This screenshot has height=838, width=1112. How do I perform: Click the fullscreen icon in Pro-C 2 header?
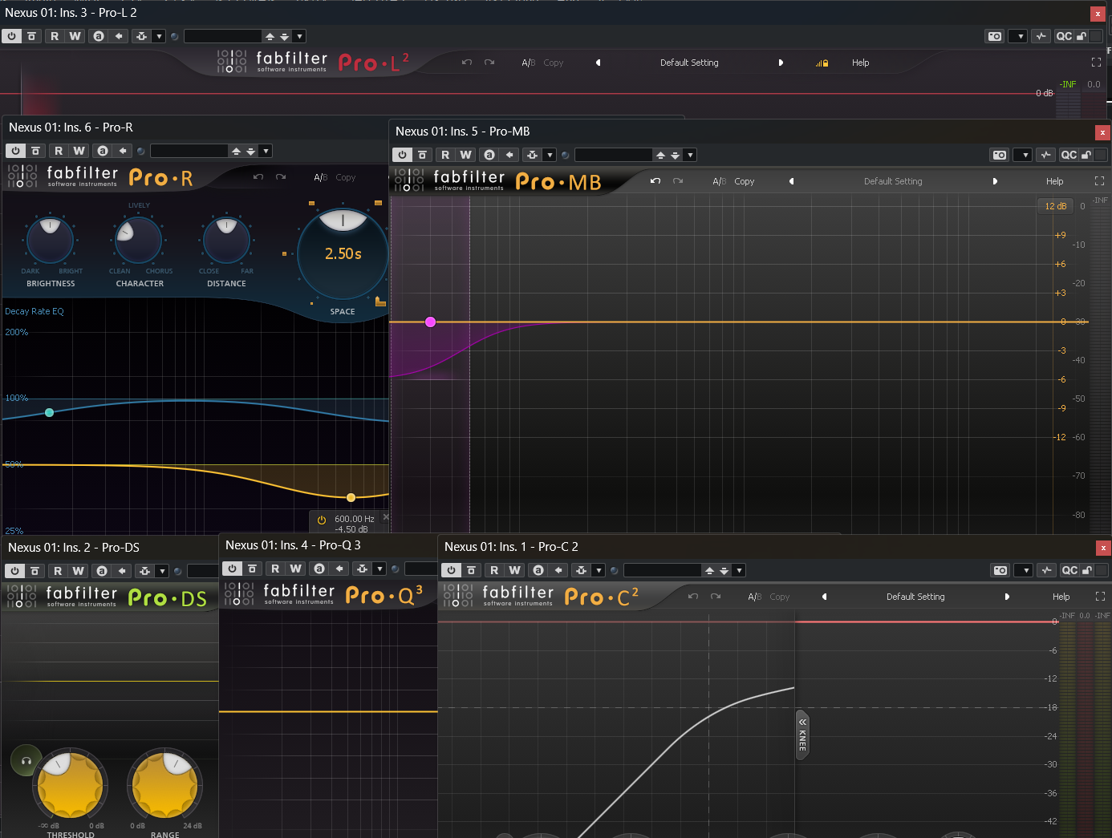pyautogui.click(x=1100, y=597)
